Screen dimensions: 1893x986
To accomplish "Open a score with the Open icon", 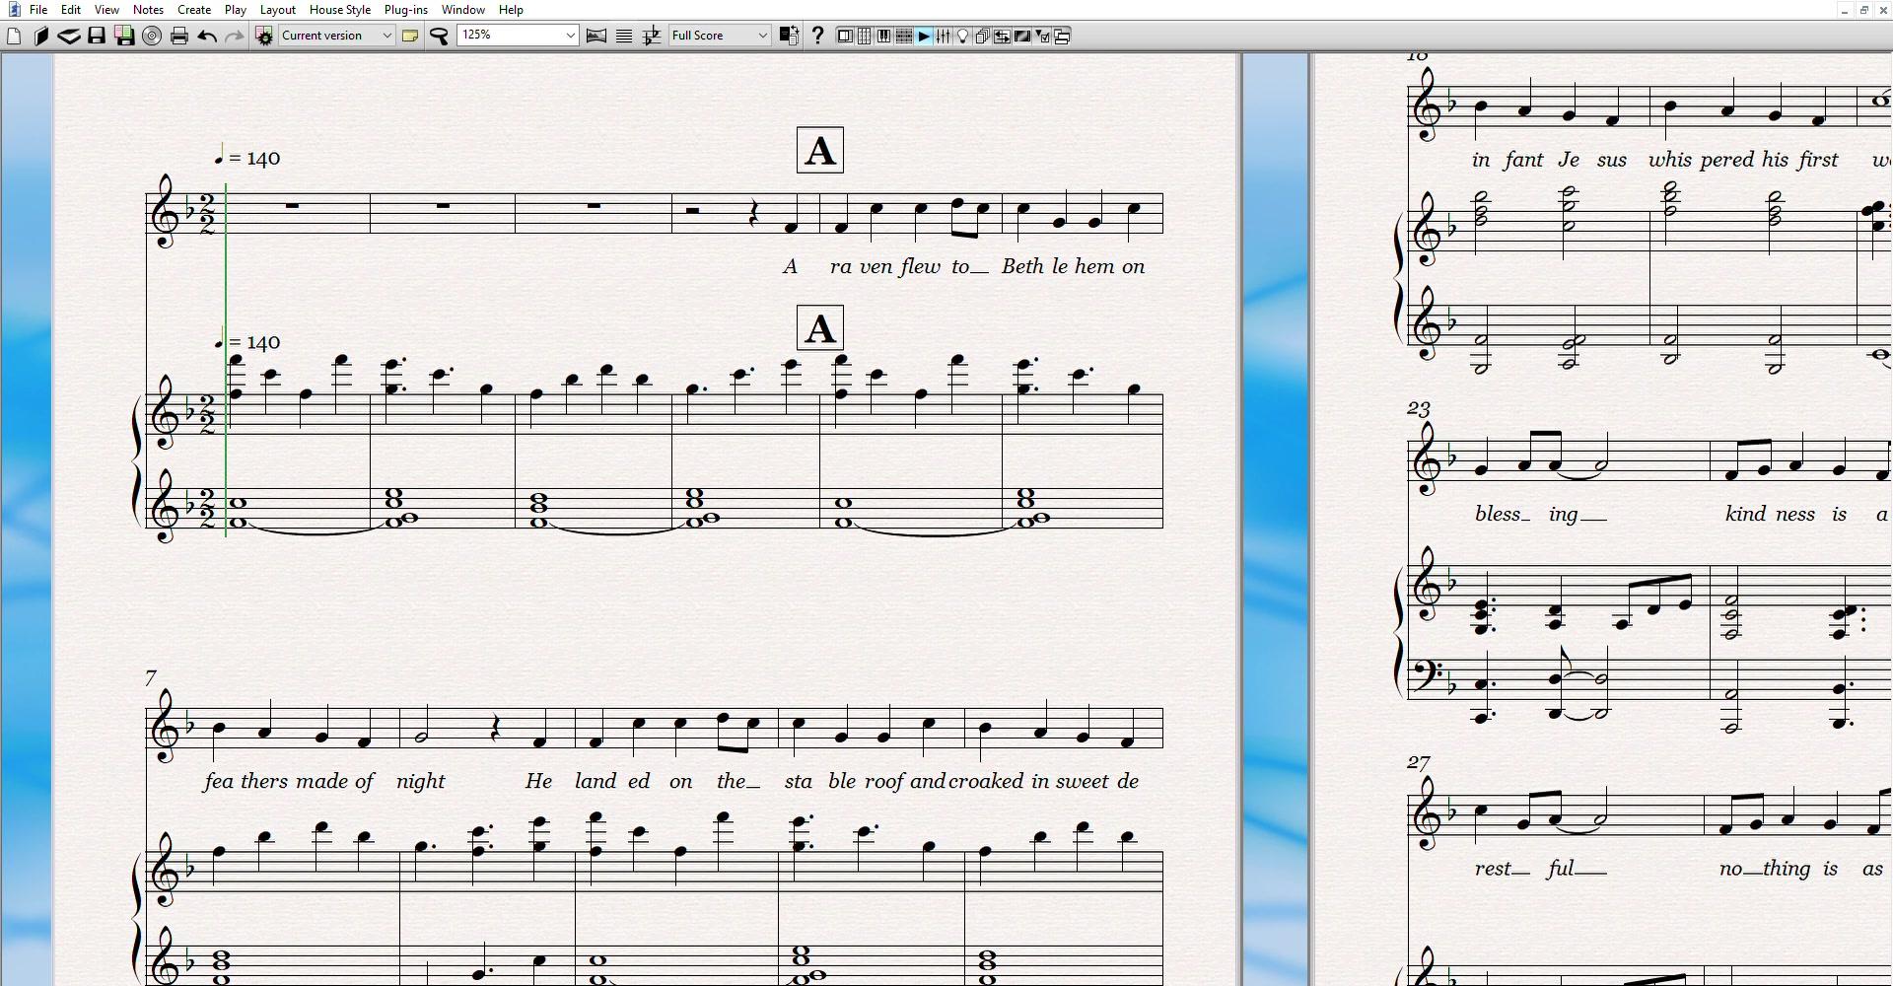I will click(41, 36).
